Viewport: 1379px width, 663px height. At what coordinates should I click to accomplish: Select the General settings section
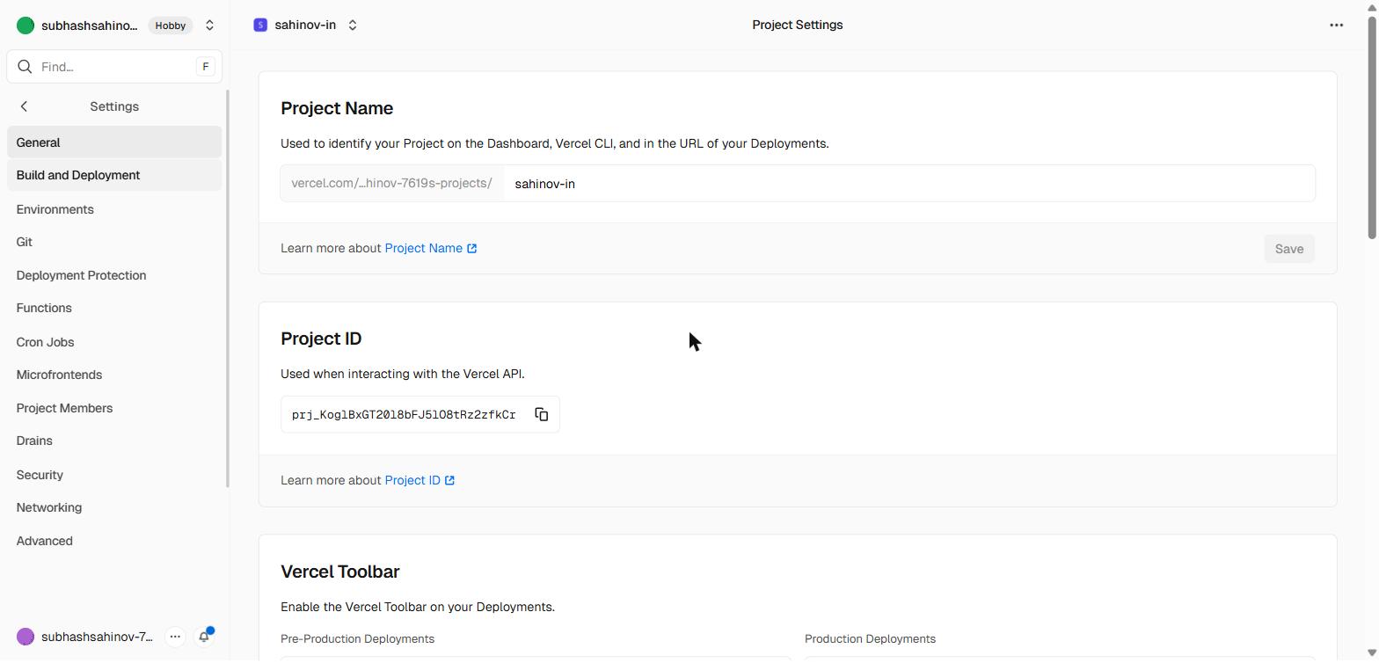tap(114, 142)
